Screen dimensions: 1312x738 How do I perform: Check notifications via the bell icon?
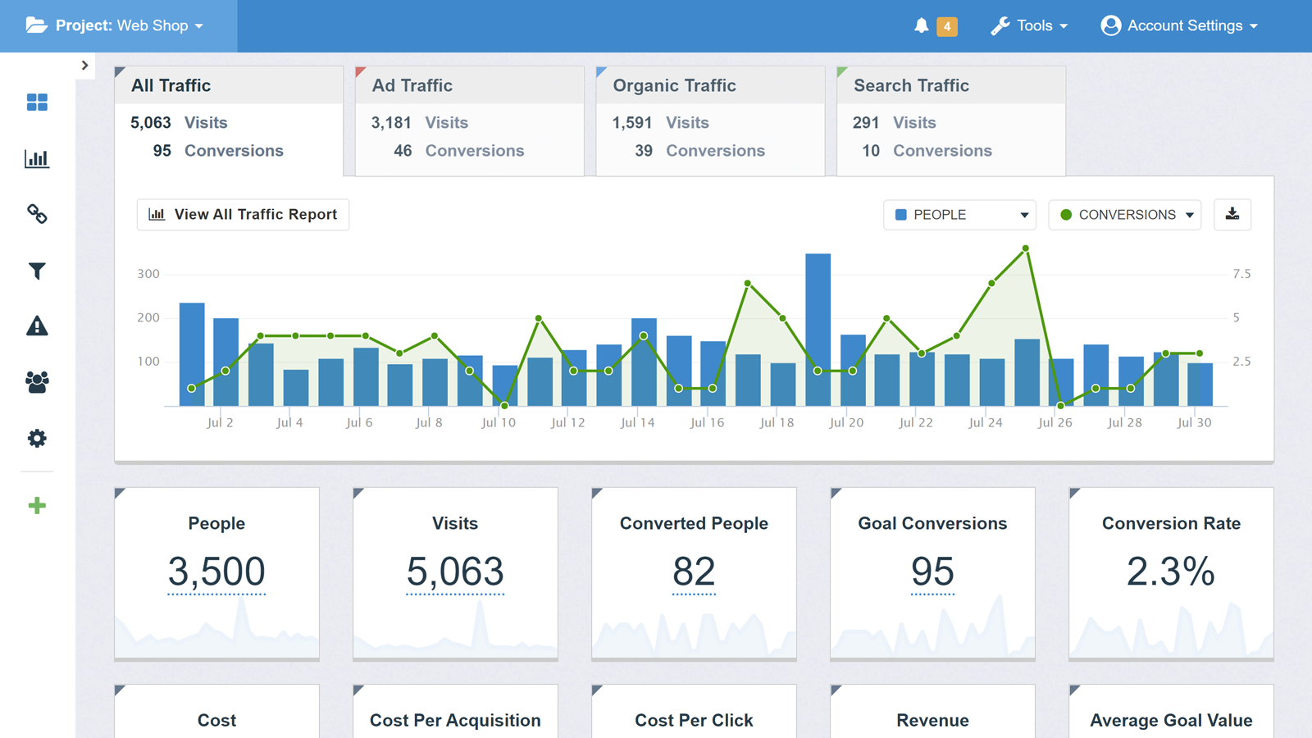tap(922, 25)
